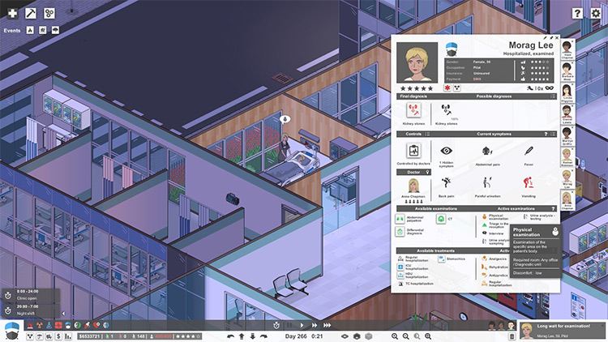Go up one floor
Screen dimensions: 608x342
242,336
